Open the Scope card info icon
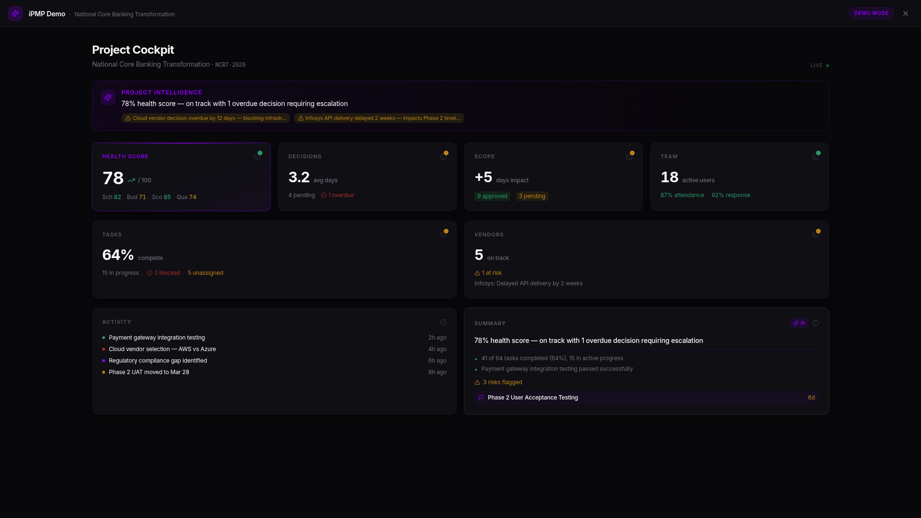 pos(629,157)
